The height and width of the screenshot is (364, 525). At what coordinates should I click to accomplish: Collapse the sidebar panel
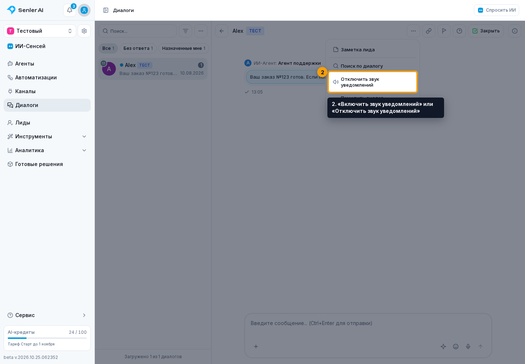tap(106, 10)
